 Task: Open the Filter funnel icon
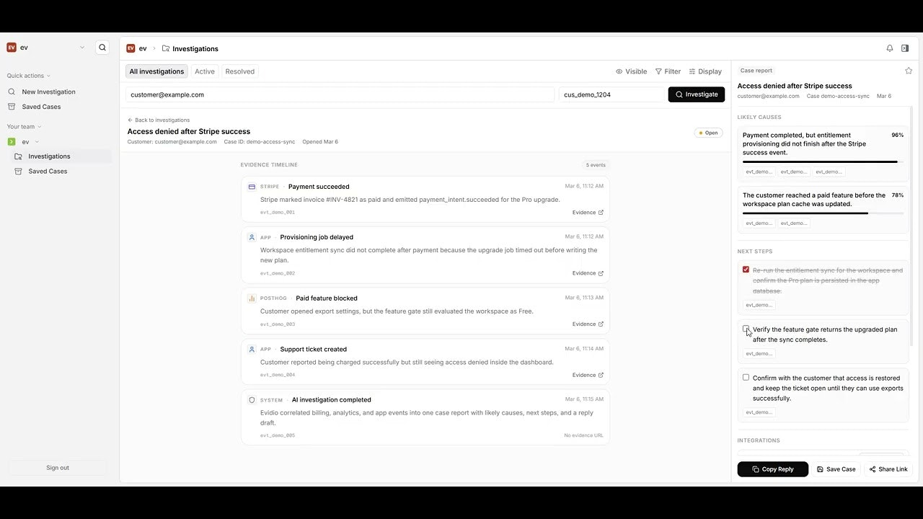pyautogui.click(x=658, y=71)
